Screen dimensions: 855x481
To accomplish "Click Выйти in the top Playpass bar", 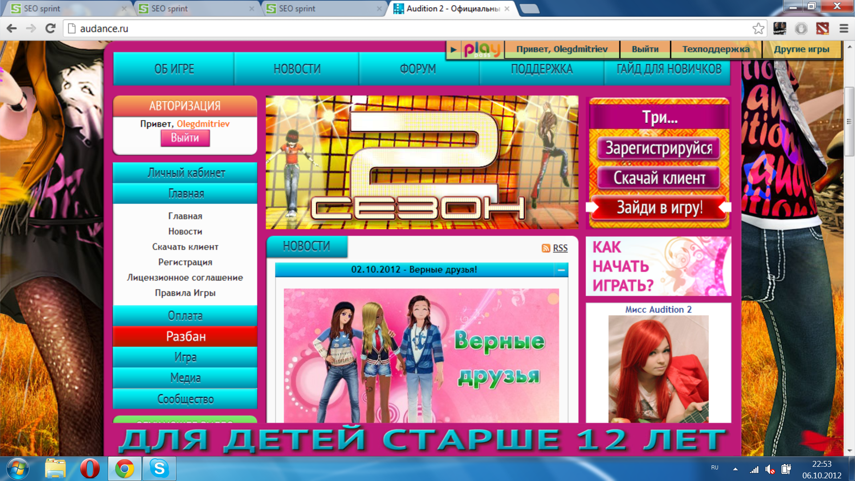I will [645, 49].
